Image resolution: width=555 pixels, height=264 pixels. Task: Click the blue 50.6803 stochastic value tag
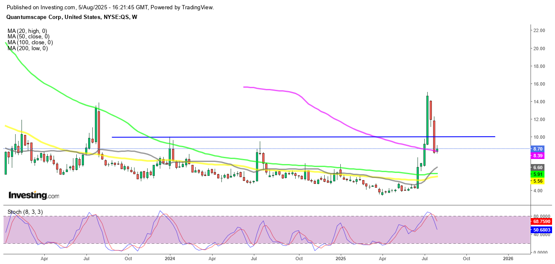tap(540, 229)
